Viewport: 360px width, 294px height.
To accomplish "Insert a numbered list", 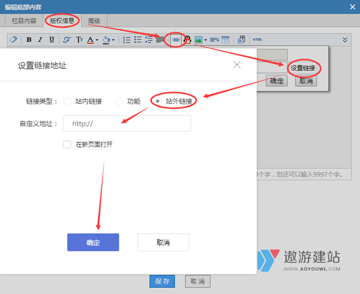I will click(x=127, y=40).
